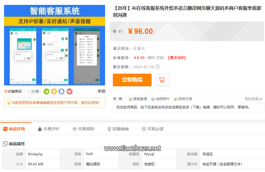Select the 自动发货 guarantee tab
The height and width of the screenshot is (172, 265).
click(138, 99)
